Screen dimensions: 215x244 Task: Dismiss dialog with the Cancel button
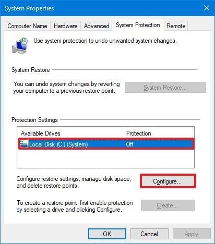[x=149, y=234]
